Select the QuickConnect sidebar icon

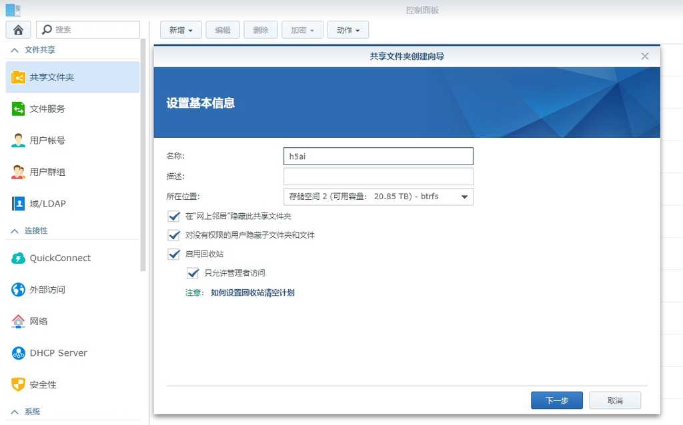point(19,258)
